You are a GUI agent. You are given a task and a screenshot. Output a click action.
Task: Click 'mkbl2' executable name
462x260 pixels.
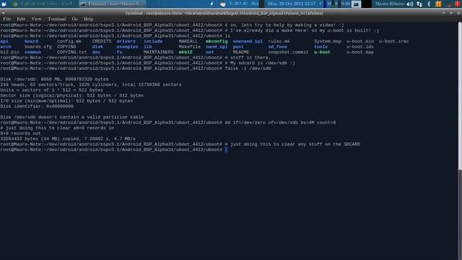[186, 52]
